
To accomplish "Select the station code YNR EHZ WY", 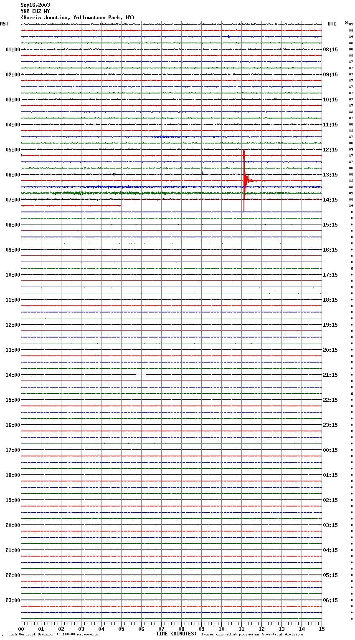I will 35,11.
